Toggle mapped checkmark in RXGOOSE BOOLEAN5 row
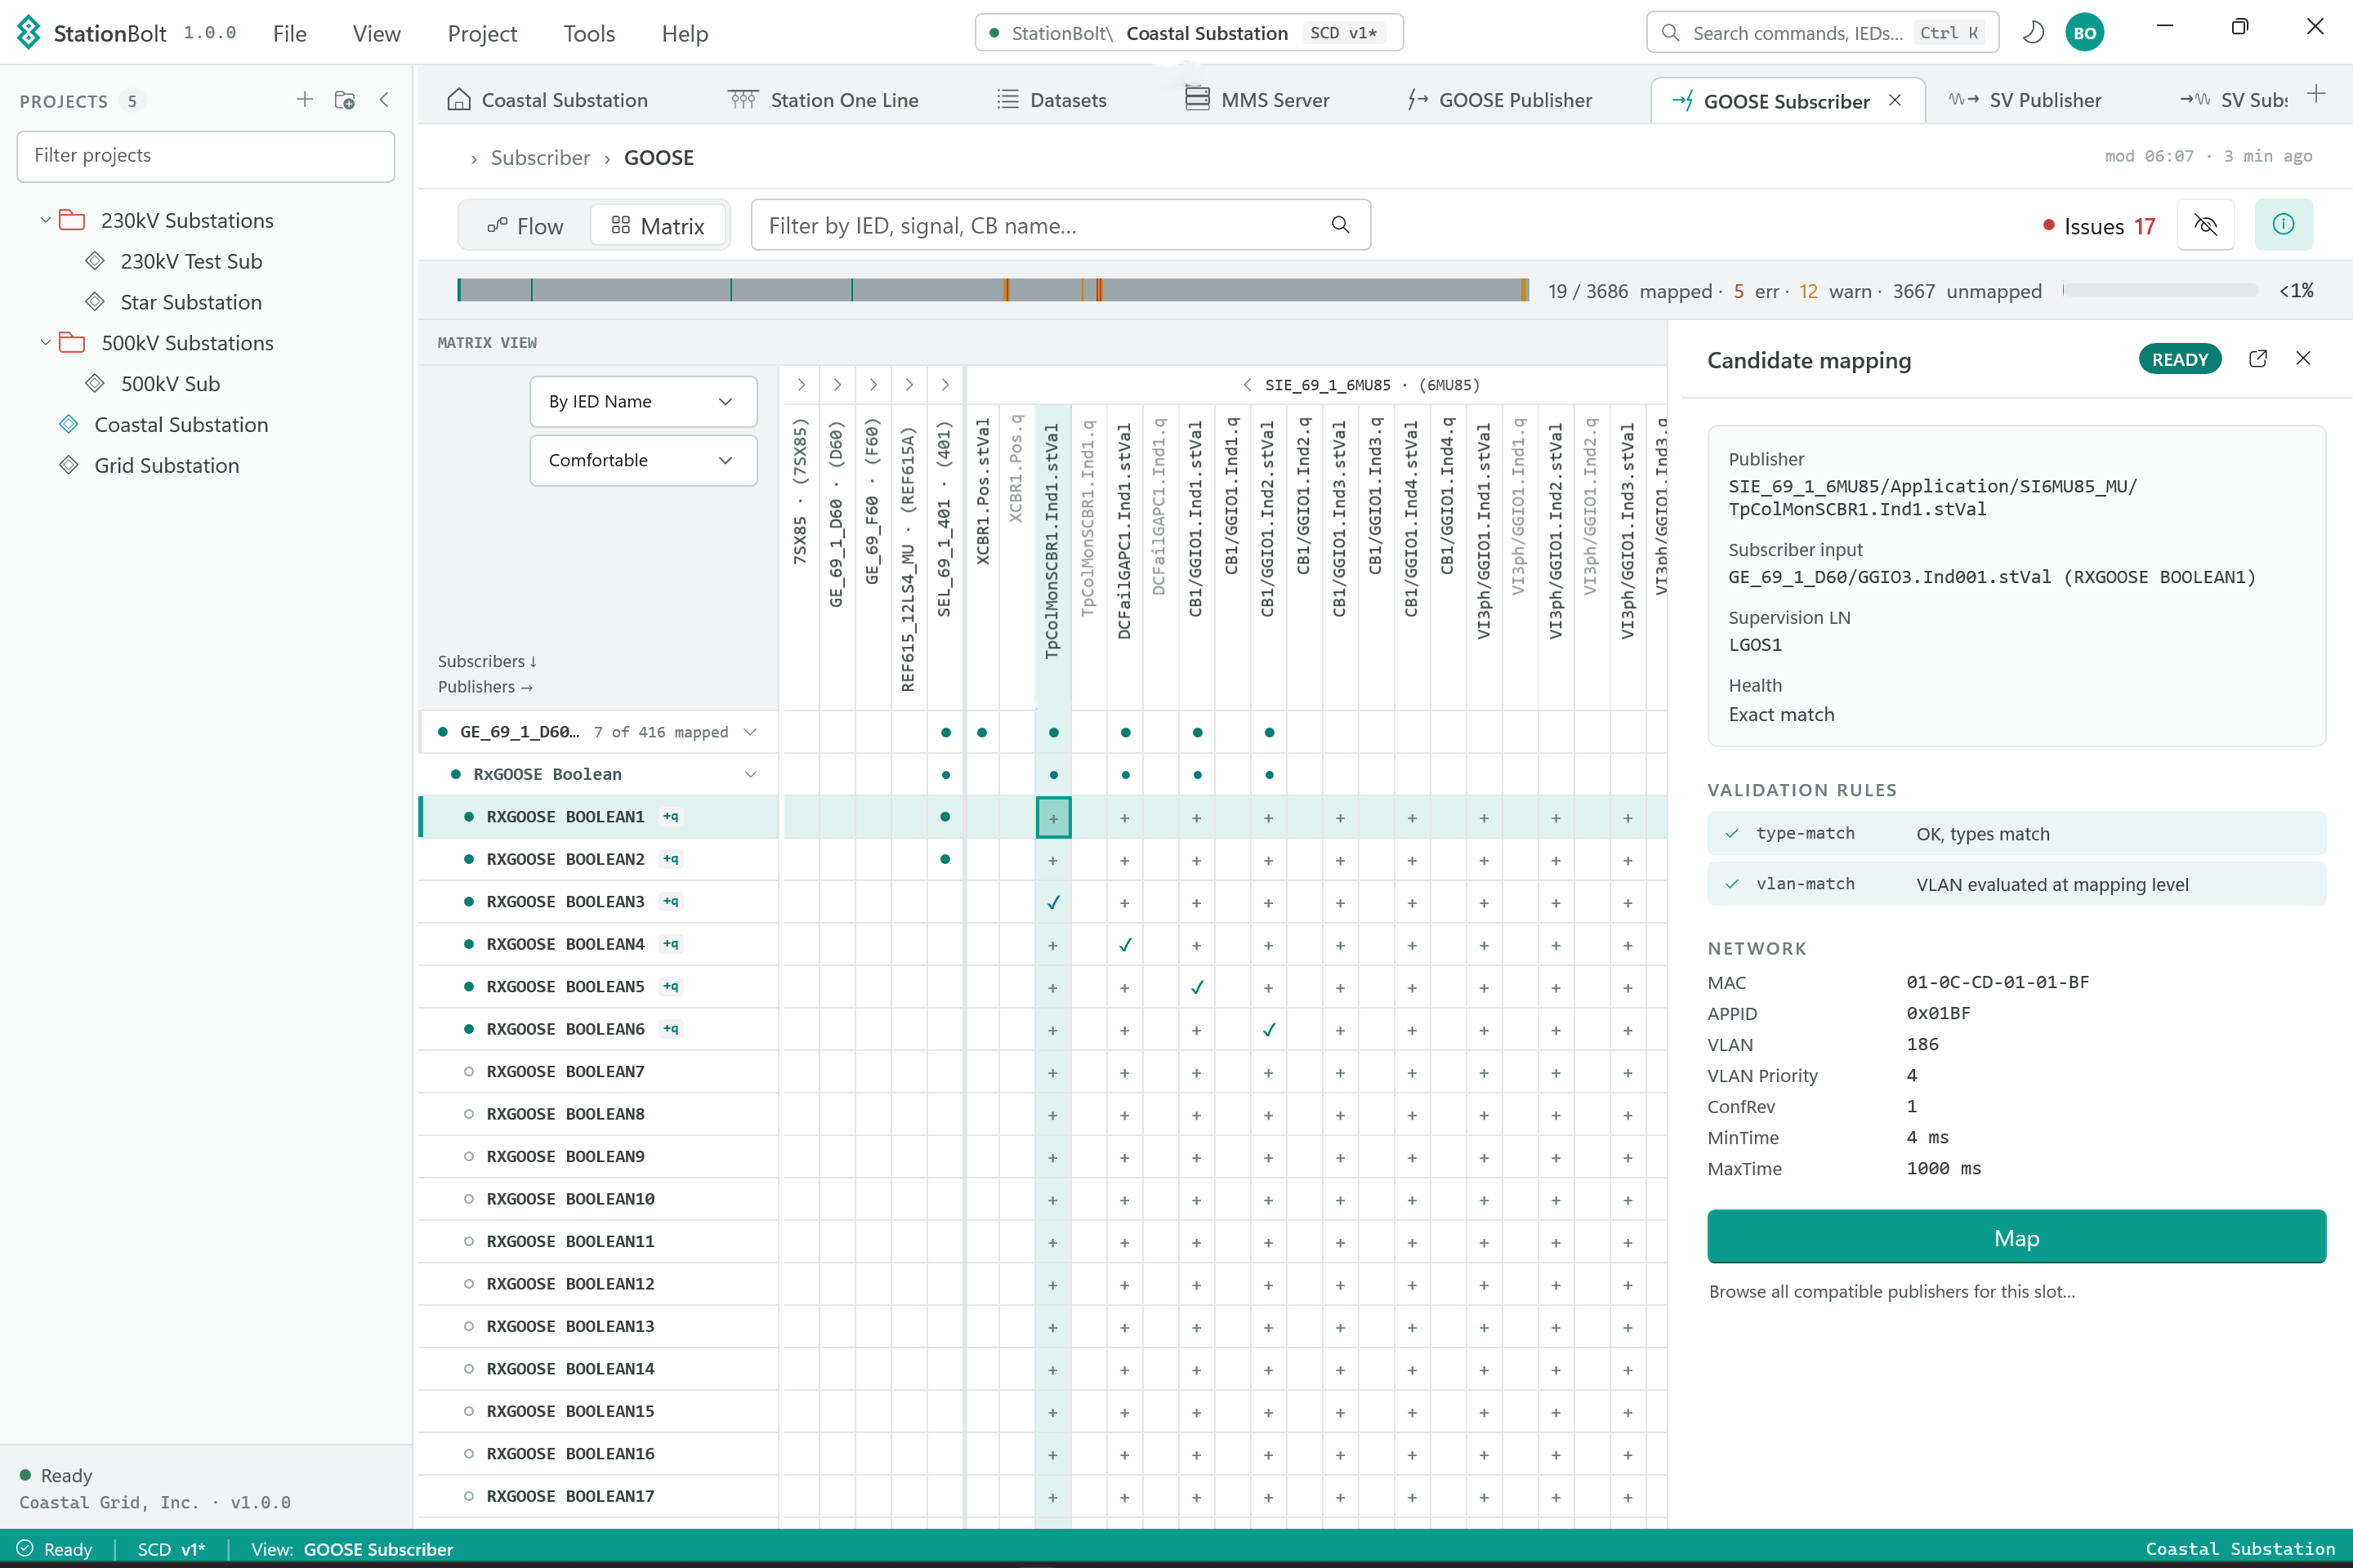The image size is (2353, 1568). (1198, 988)
